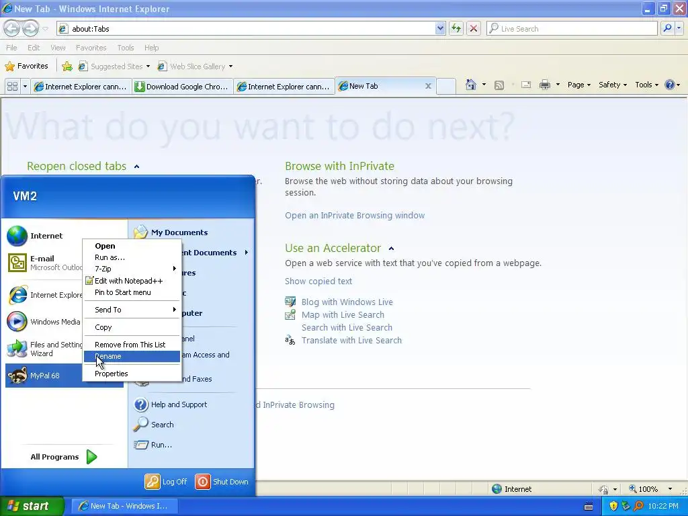Open the Favorites menu in menu bar
688x516 pixels.
(x=91, y=48)
